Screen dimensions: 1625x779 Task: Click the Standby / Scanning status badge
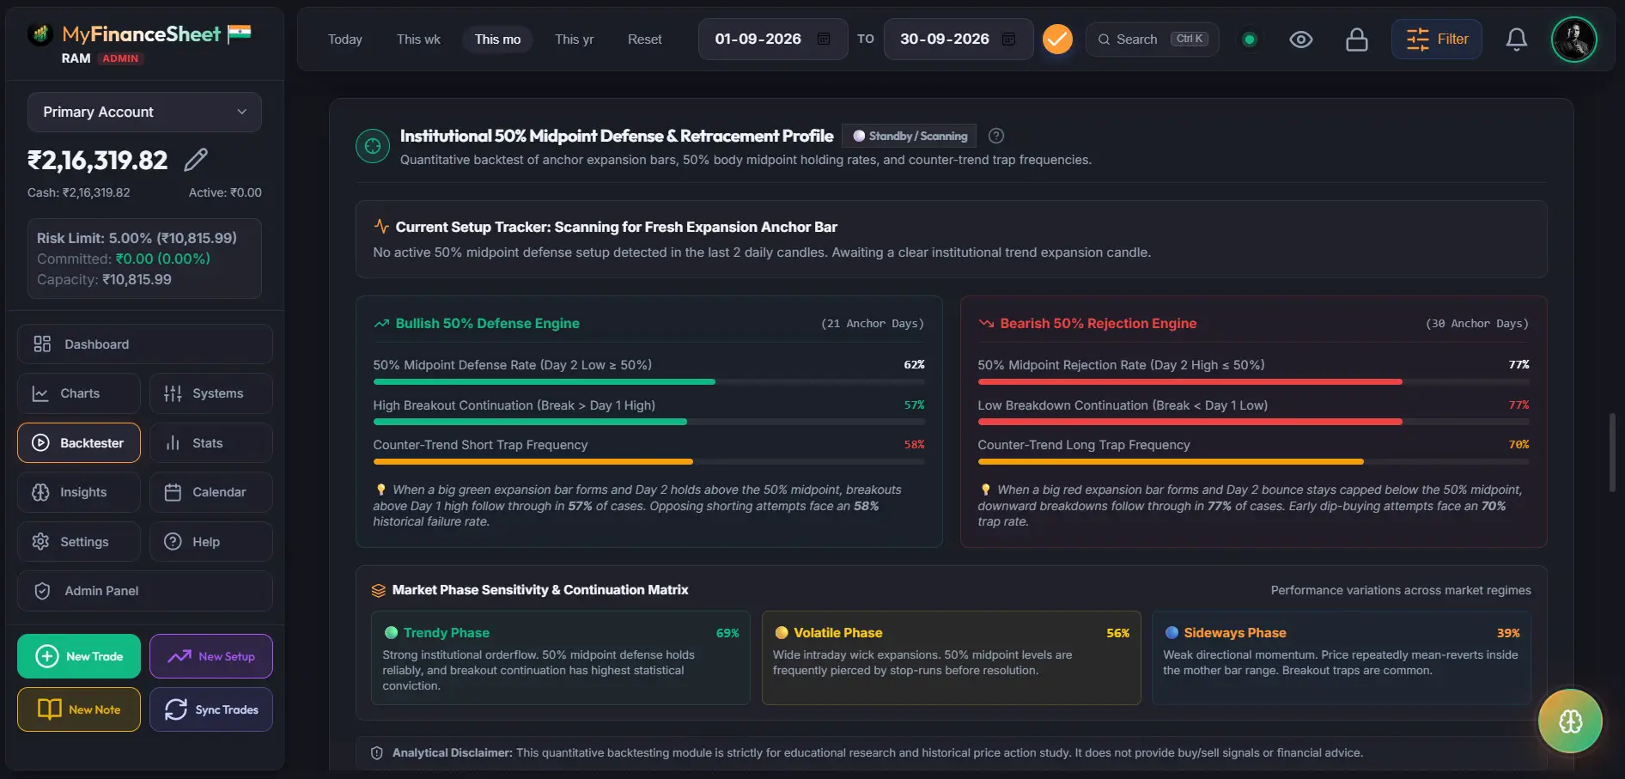910,136
